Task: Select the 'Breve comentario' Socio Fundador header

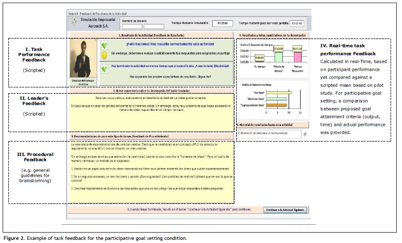Action: pos(151,89)
